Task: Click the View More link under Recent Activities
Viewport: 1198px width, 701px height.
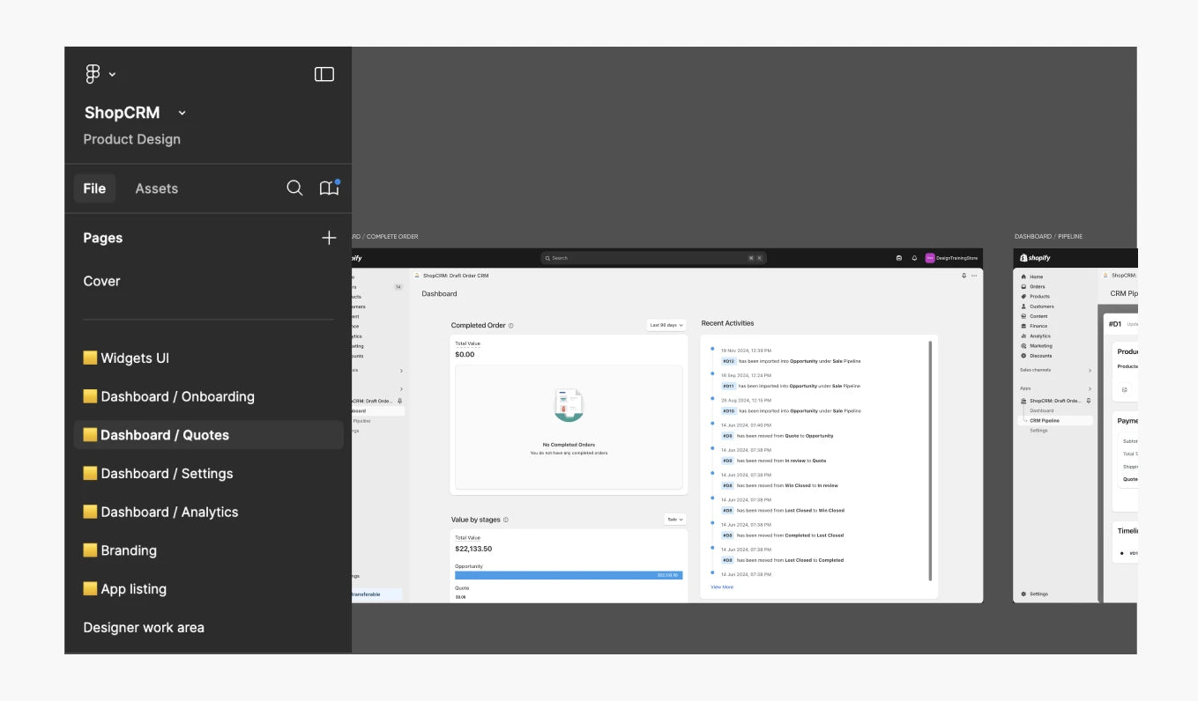Action: pos(721,587)
